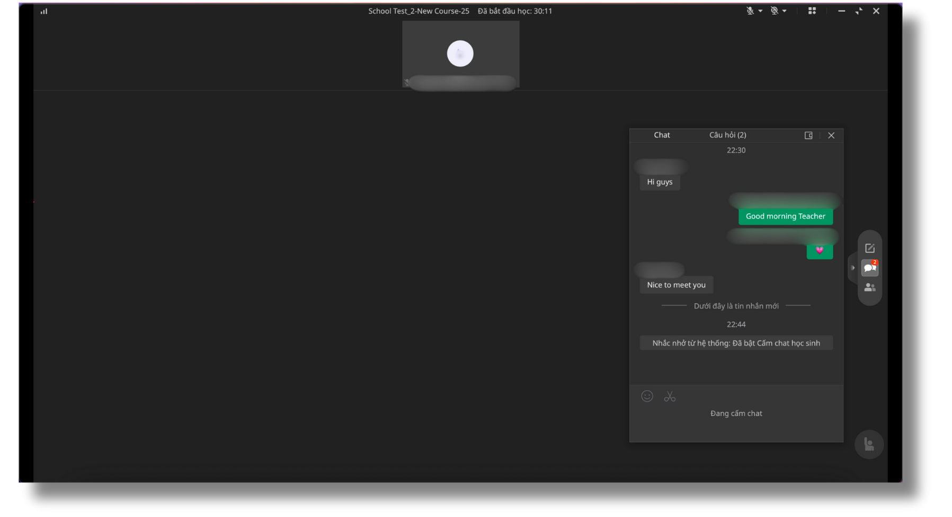Check the network signal strength icon

tap(44, 11)
